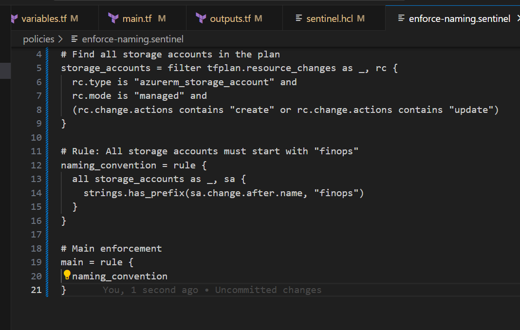
Task: Click the "You, 1 second ago" blame annotation
Action: tap(150, 290)
